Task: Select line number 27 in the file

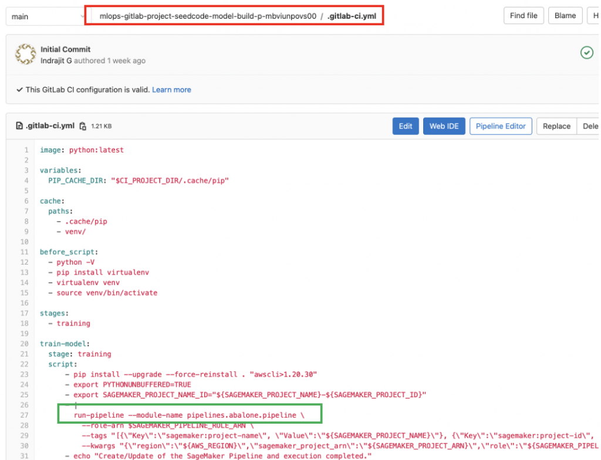Action: [25, 415]
